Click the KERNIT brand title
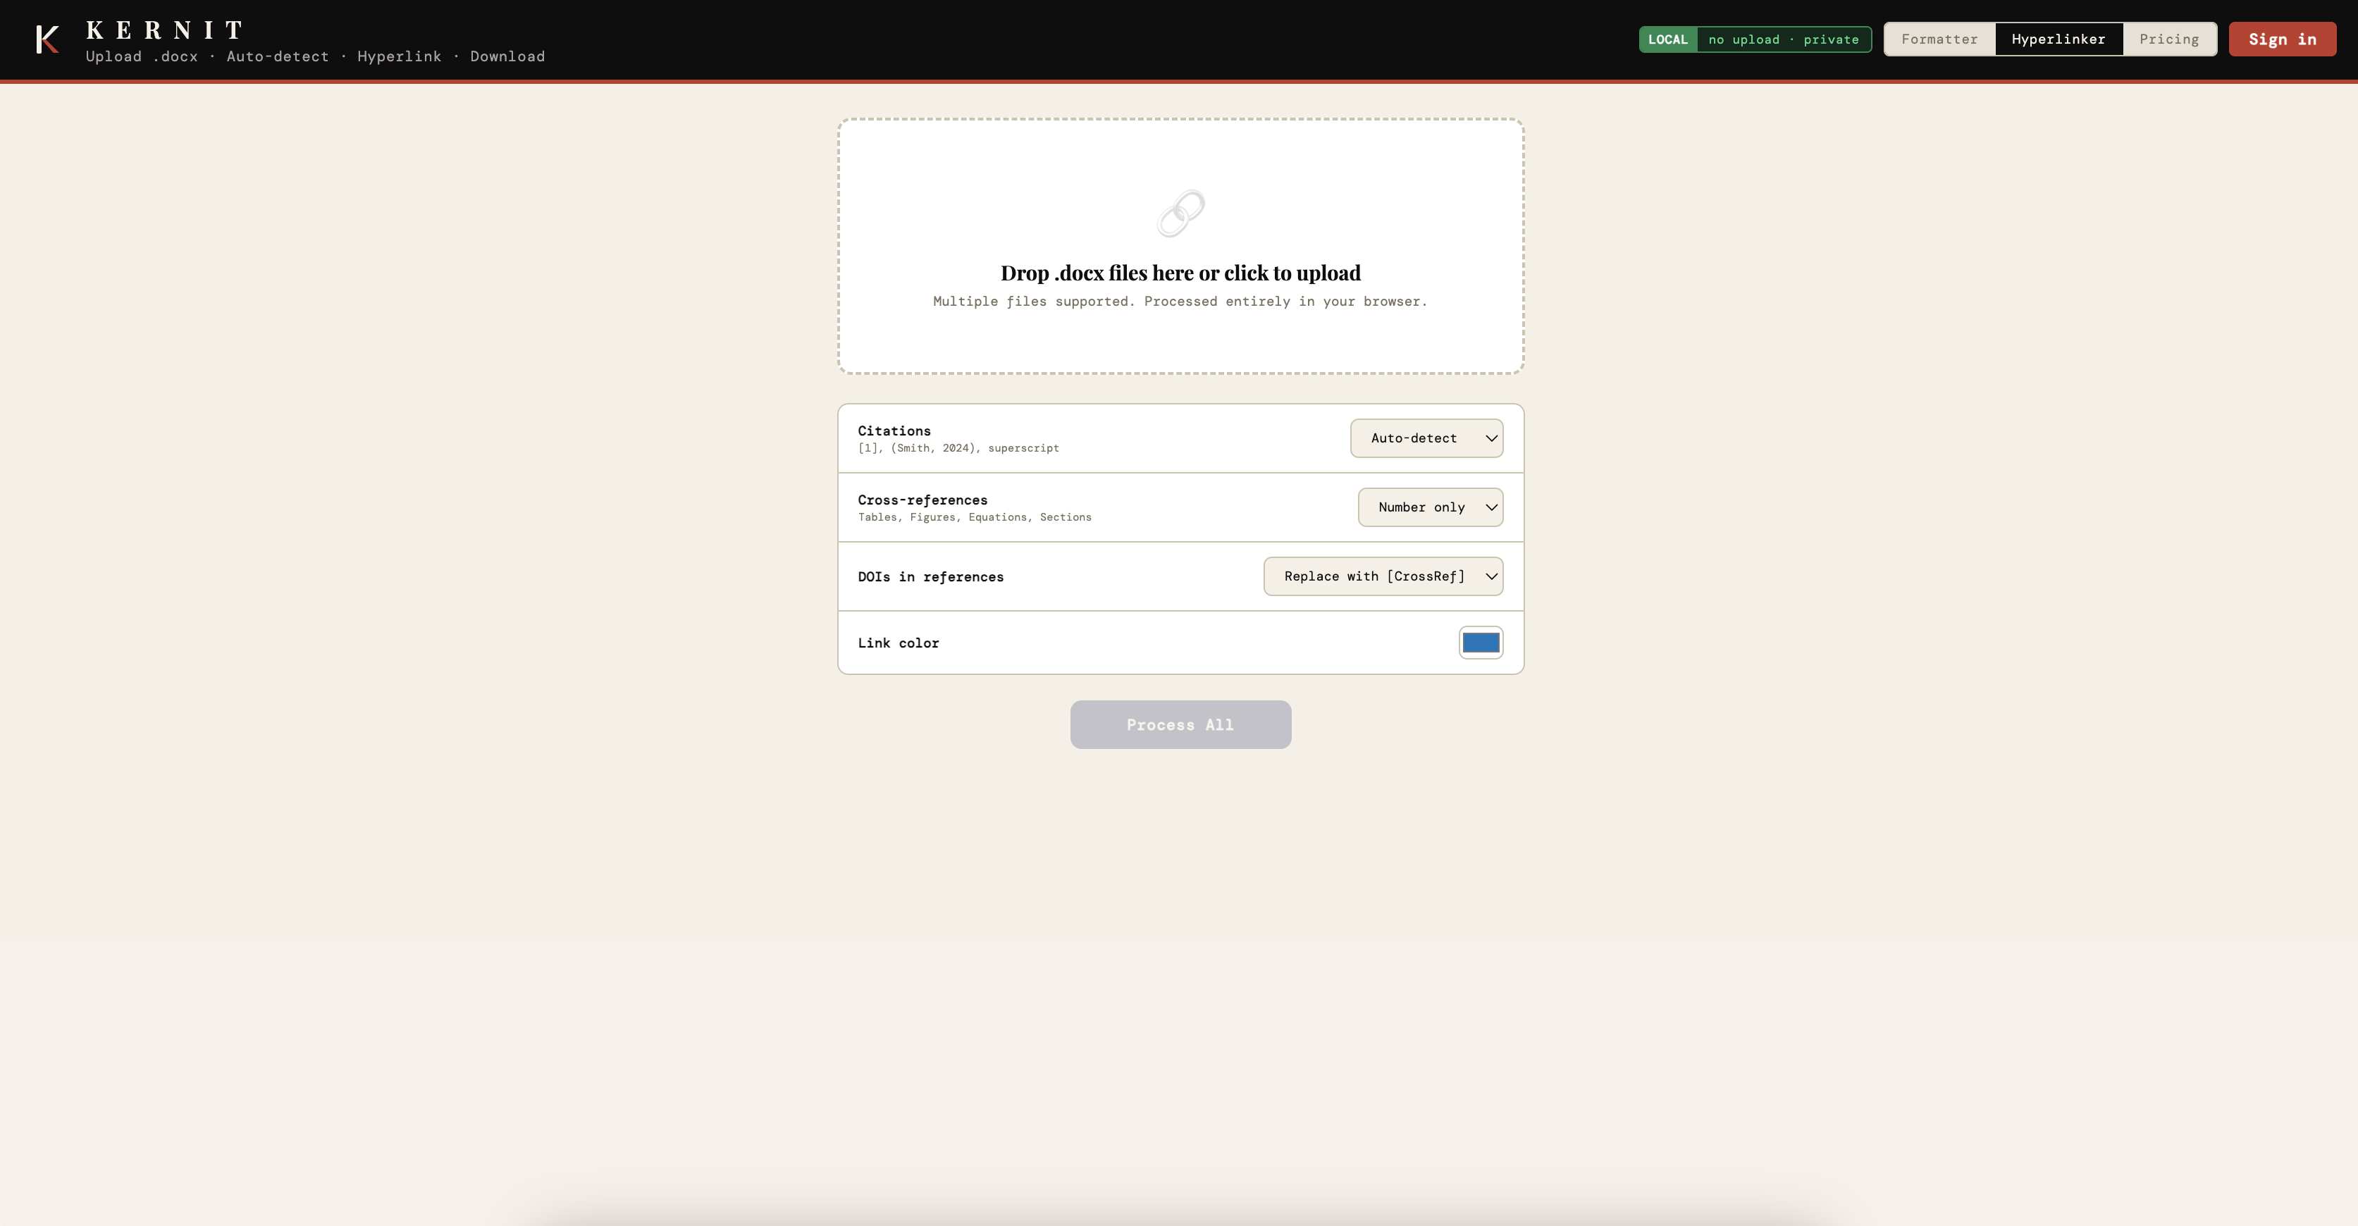 click(x=166, y=30)
